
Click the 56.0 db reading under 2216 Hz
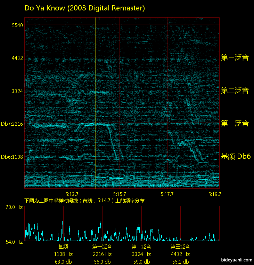pos(102,262)
